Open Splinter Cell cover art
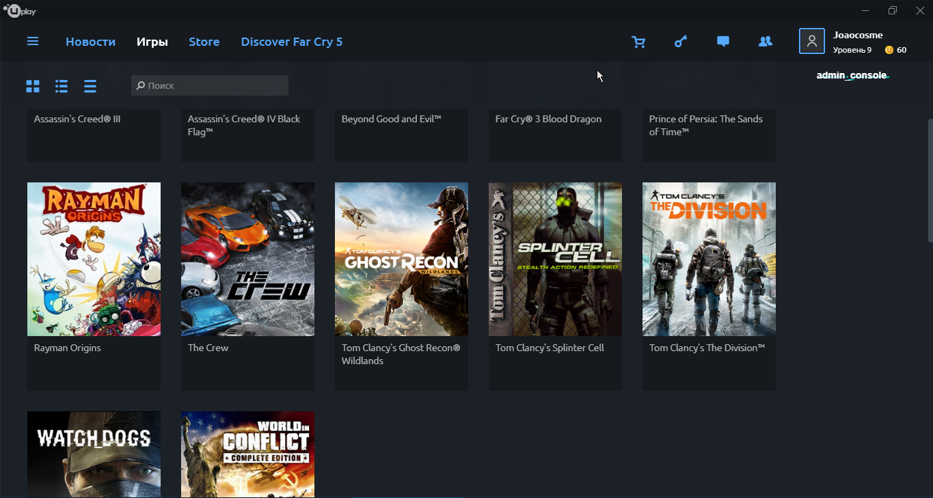 point(555,259)
